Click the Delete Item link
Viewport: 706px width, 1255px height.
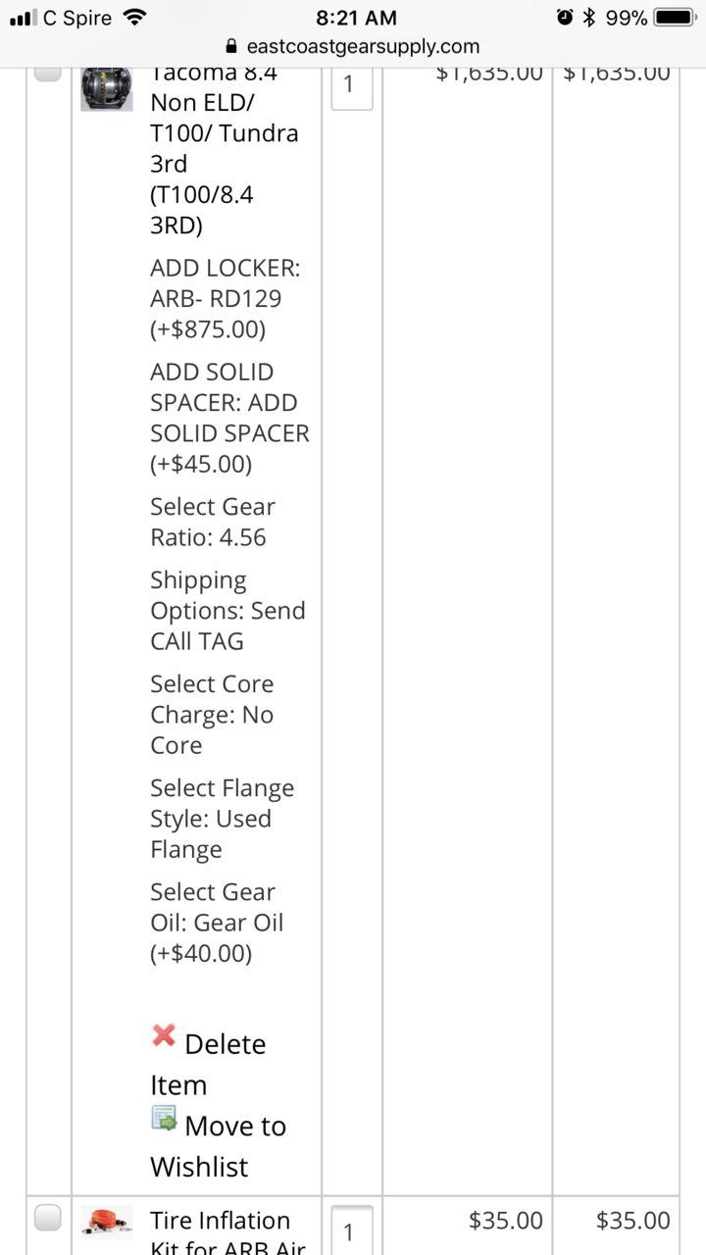pos(208,1065)
